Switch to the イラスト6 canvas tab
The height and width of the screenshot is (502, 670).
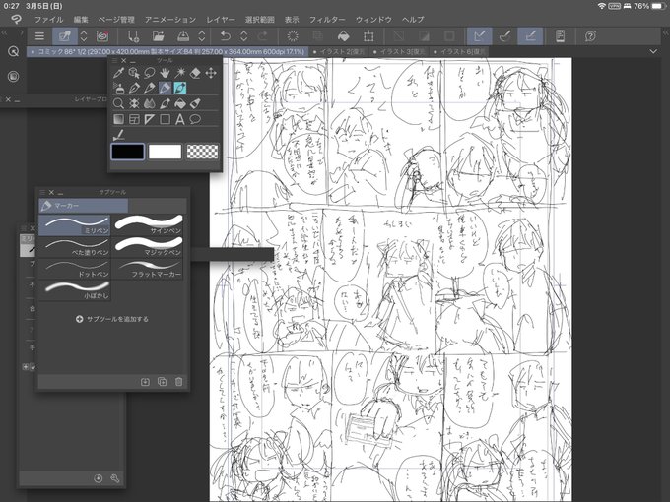(459, 51)
